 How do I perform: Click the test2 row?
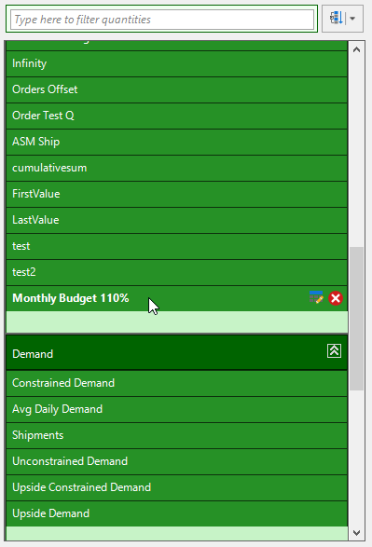tap(176, 272)
